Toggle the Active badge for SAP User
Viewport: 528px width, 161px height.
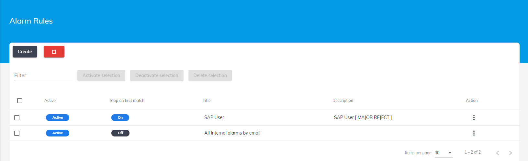[x=58, y=118]
